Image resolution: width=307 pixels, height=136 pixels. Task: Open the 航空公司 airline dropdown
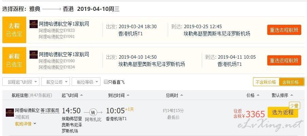(55, 82)
